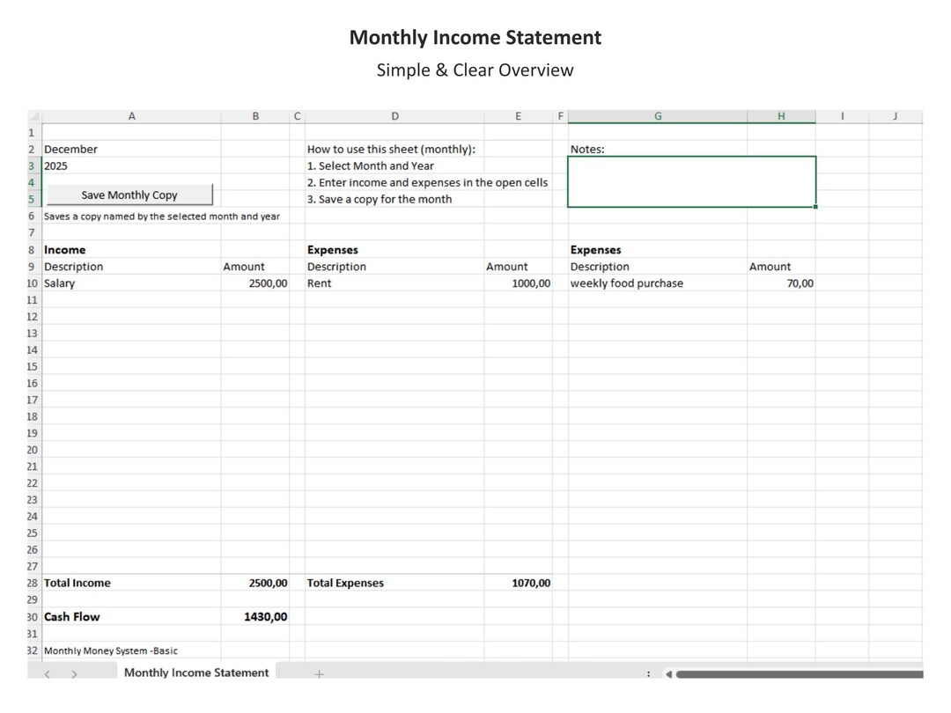Viewport: 951px width, 713px height.
Task: Click the Expenses heading in column G
Action: pyautogui.click(x=658, y=250)
